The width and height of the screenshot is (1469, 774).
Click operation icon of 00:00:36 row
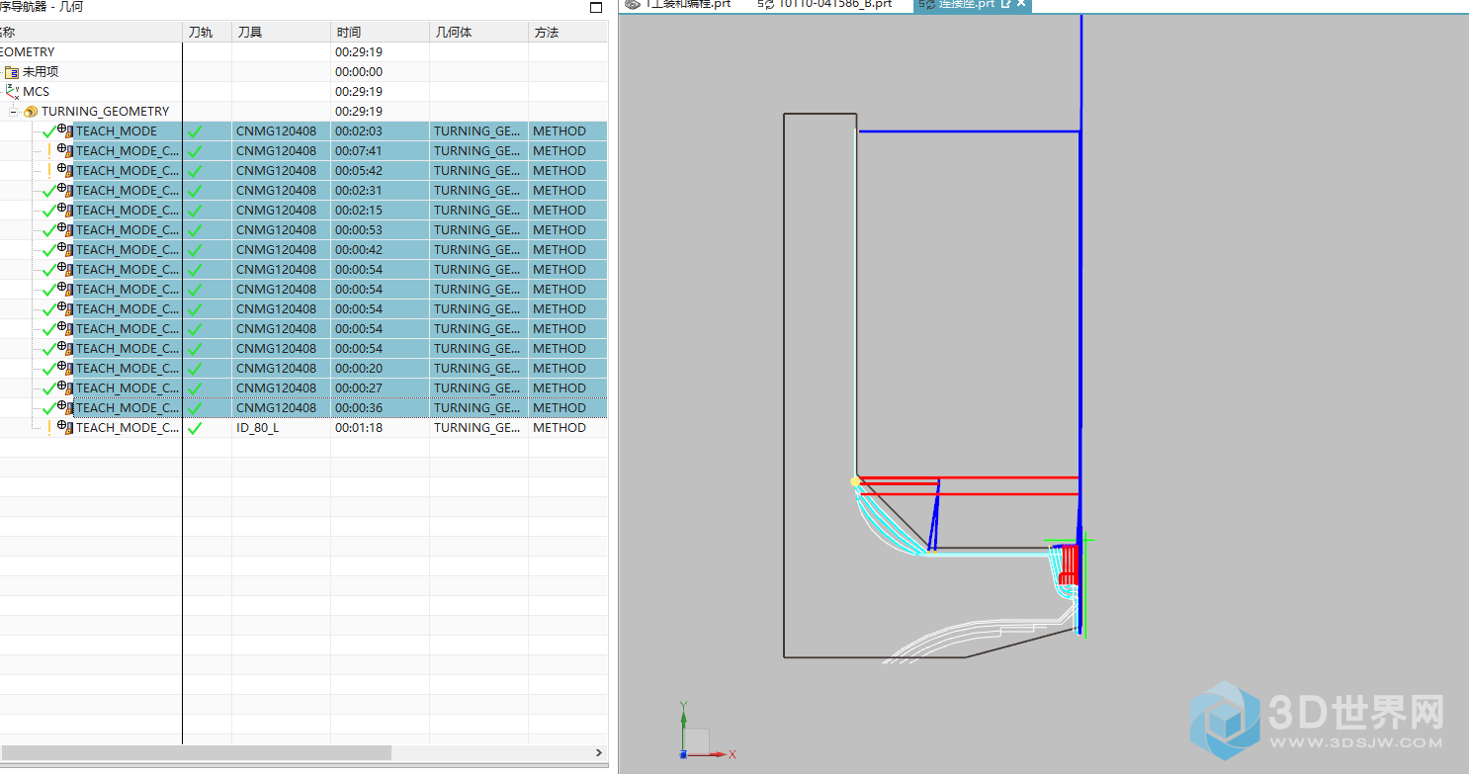[x=65, y=407]
